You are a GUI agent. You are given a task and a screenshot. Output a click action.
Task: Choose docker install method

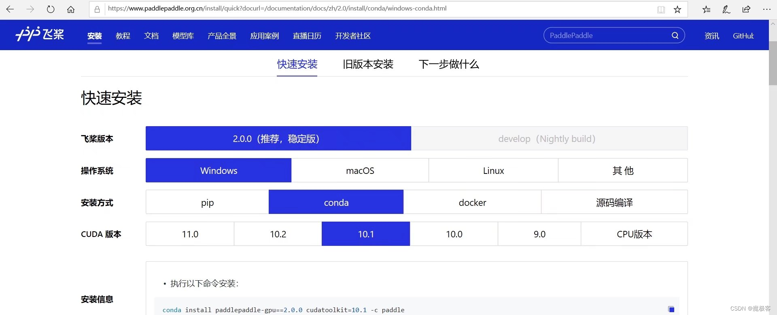[x=472, y=202]
